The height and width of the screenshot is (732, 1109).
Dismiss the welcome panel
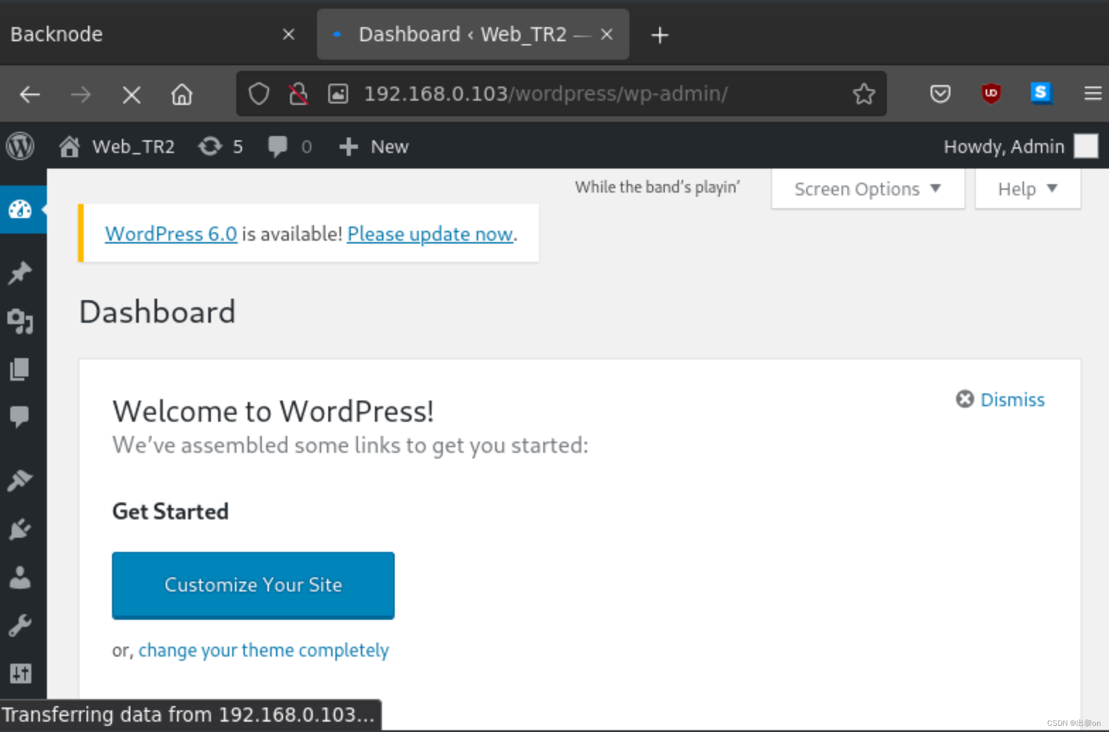pyautogui.click(x=1000, y=399)
